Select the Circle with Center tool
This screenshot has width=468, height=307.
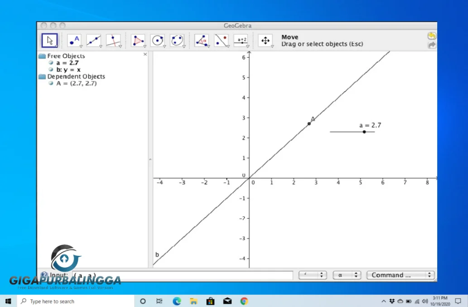pyautogui.click(x=158, y=40)
